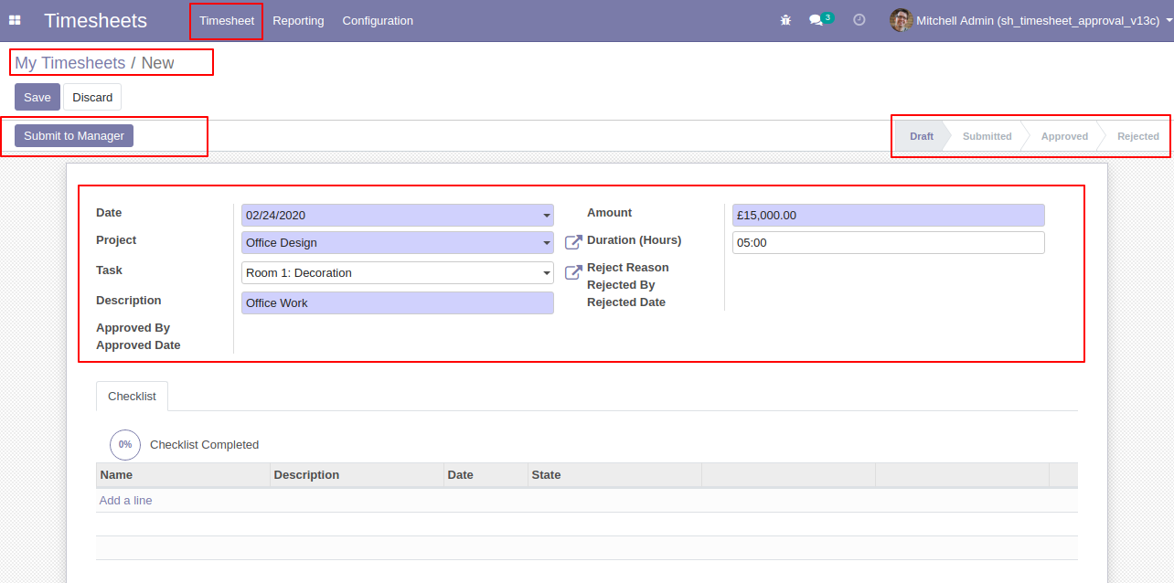Screen dimensions: 1174x583
Task: Go to My Timesheets breadcrumb
Action: pyautogui.click(x=69, y=63)
